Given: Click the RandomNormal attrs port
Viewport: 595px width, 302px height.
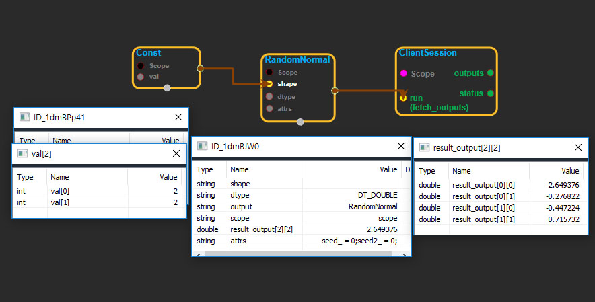Looking at the screenshot, I should coord(269,108).
